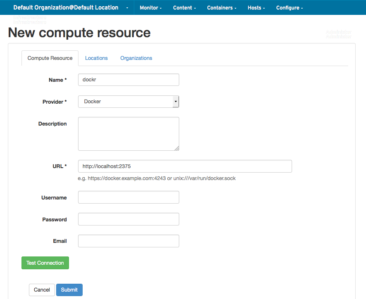This screenshot has height=299, width=366.
Task: Select the Compute Resource tab
Action: pos(50,58)
